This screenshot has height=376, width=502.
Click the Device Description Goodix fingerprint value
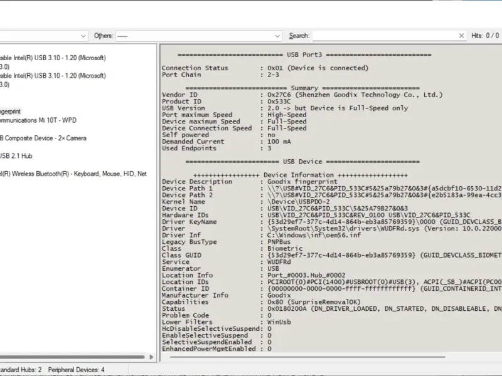click(x=302, y=182)
